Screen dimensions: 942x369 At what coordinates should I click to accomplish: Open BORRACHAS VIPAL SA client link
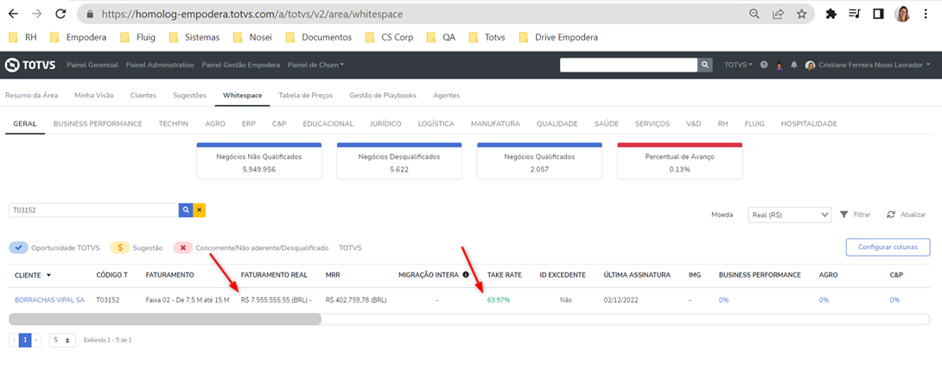50,299
